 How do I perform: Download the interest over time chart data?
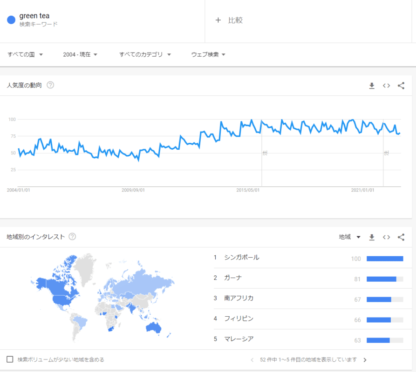[x=372, y=86]
